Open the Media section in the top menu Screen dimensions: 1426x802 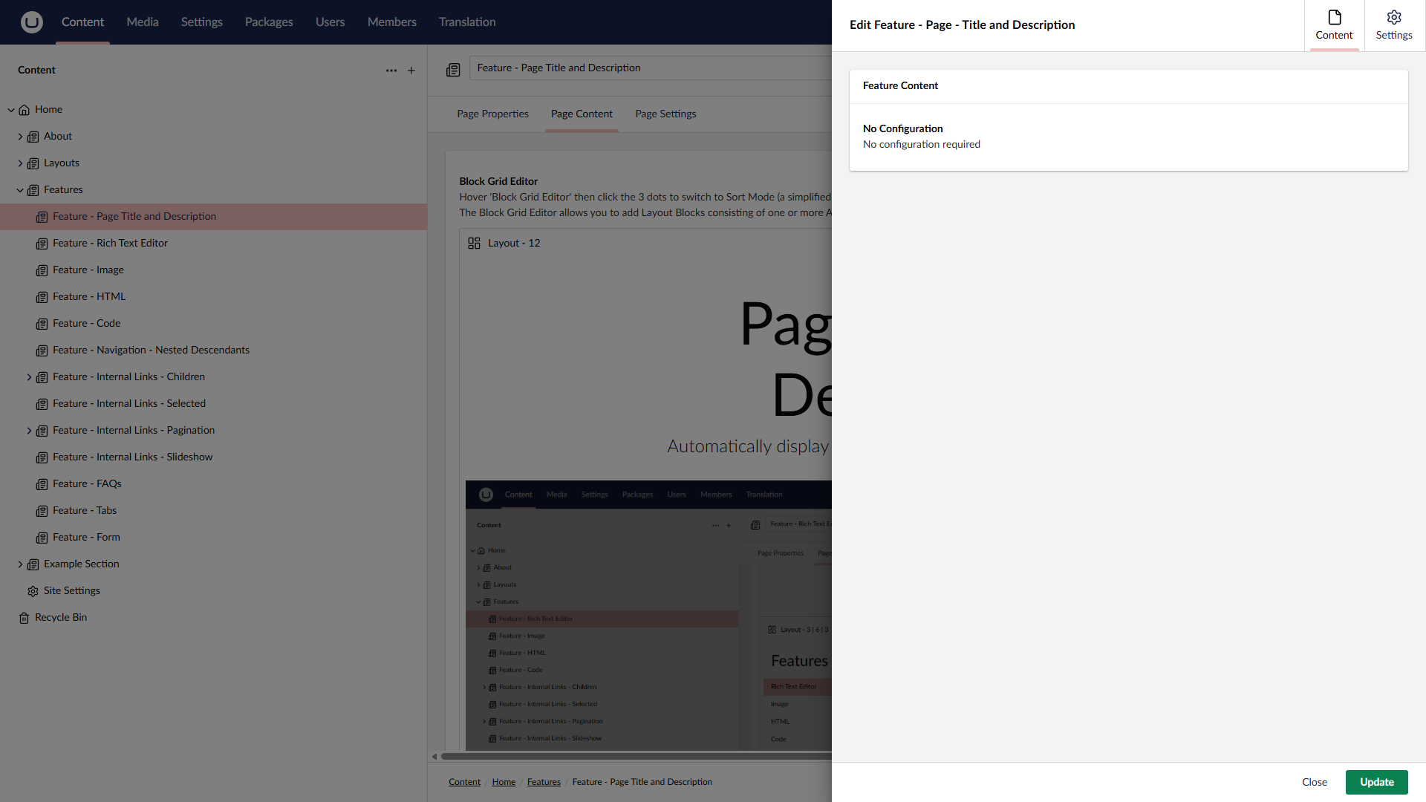click(x=142, y=22)
